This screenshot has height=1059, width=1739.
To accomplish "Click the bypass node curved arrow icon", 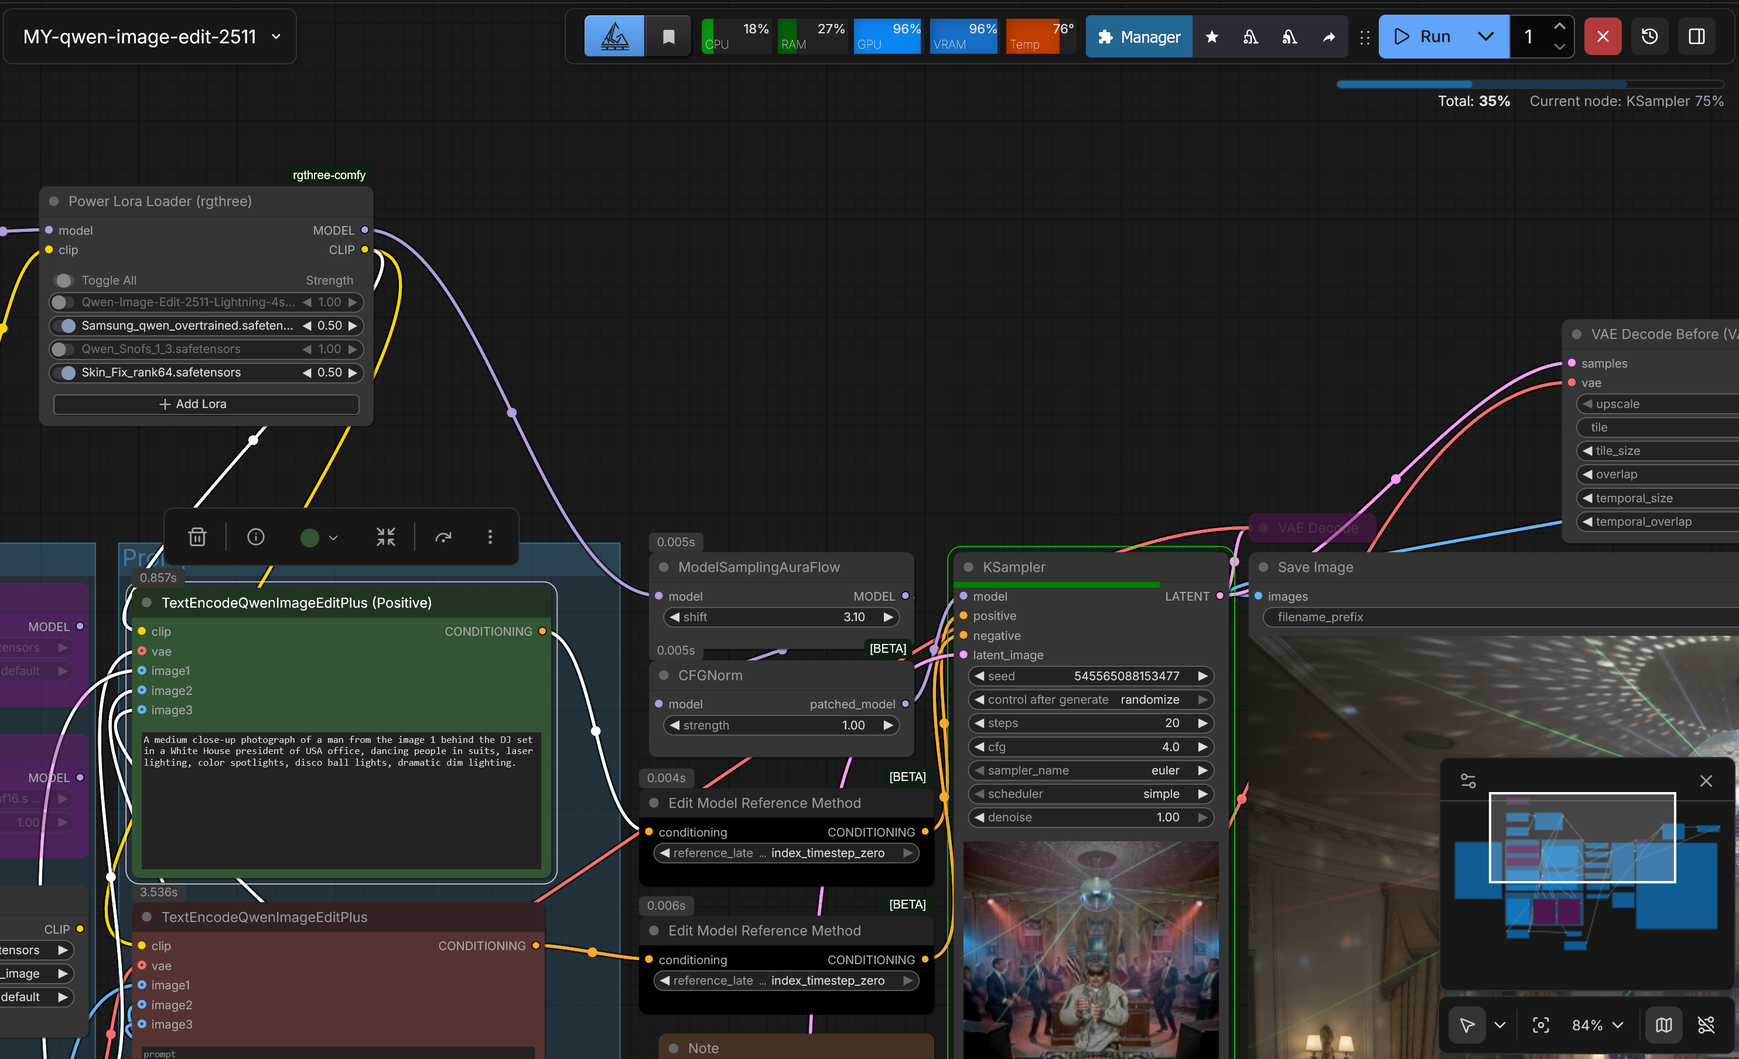I will (443, 537).
